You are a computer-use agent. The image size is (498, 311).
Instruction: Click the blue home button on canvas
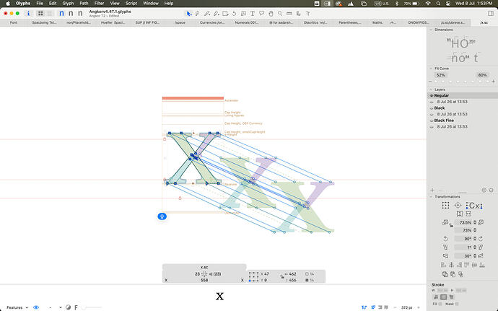pyautogui.click(x=162, y=216)
